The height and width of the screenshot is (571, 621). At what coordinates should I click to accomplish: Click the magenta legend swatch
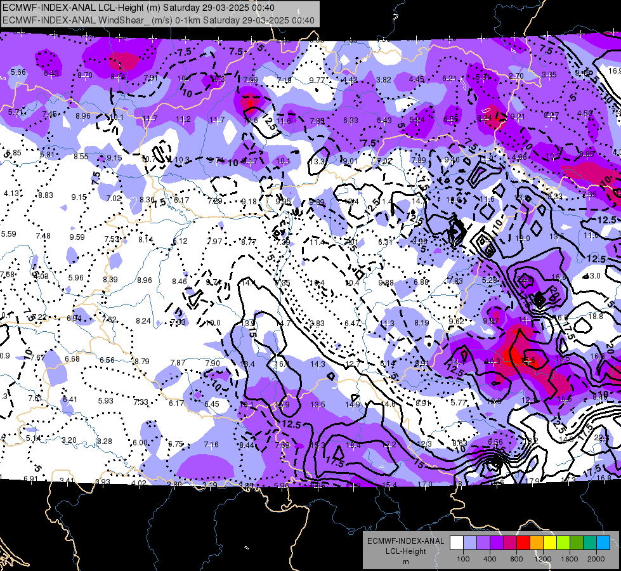tap(510, 543)
